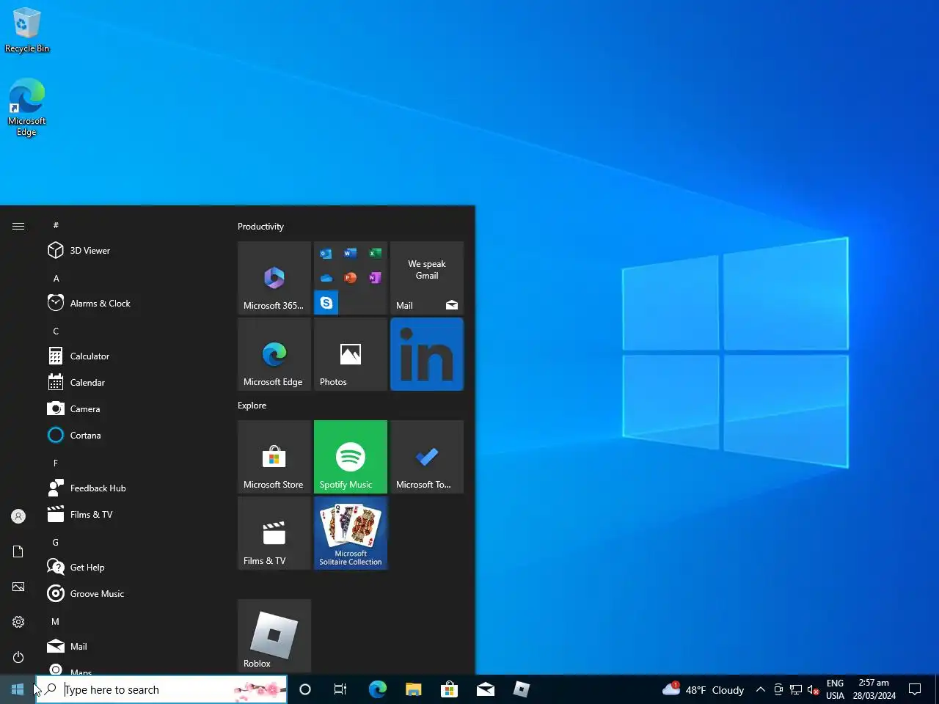939x704 pixels.
Task: Click the '#' section header
Action: click(x=56, y=226)
